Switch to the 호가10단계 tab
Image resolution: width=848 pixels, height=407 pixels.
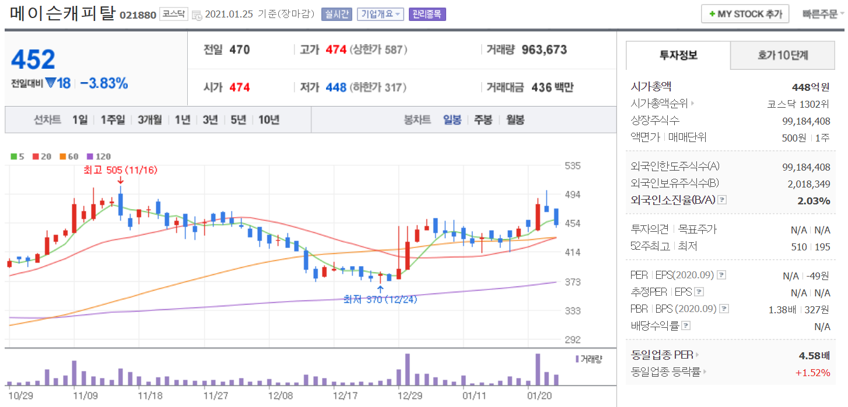(x=783, y=55)
